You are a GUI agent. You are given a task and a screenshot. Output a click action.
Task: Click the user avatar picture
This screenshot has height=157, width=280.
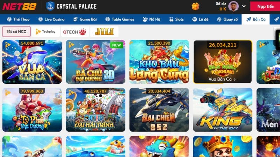pyautogui.click(x=233, y=6)
